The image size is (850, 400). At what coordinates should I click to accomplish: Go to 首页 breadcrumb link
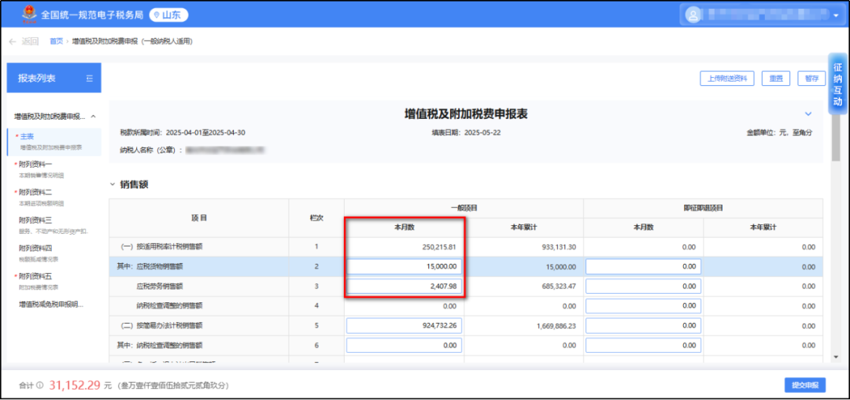coord(57,41)
